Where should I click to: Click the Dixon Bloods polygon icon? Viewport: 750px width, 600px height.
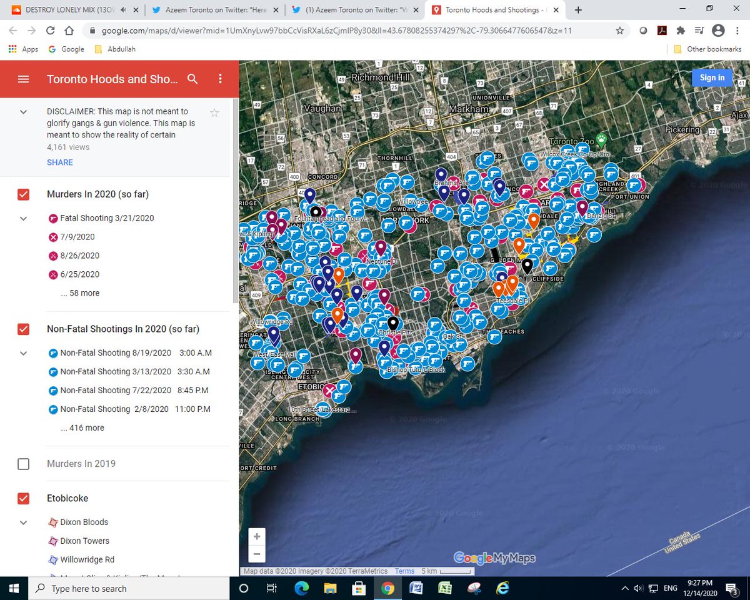tap(53, 522)
